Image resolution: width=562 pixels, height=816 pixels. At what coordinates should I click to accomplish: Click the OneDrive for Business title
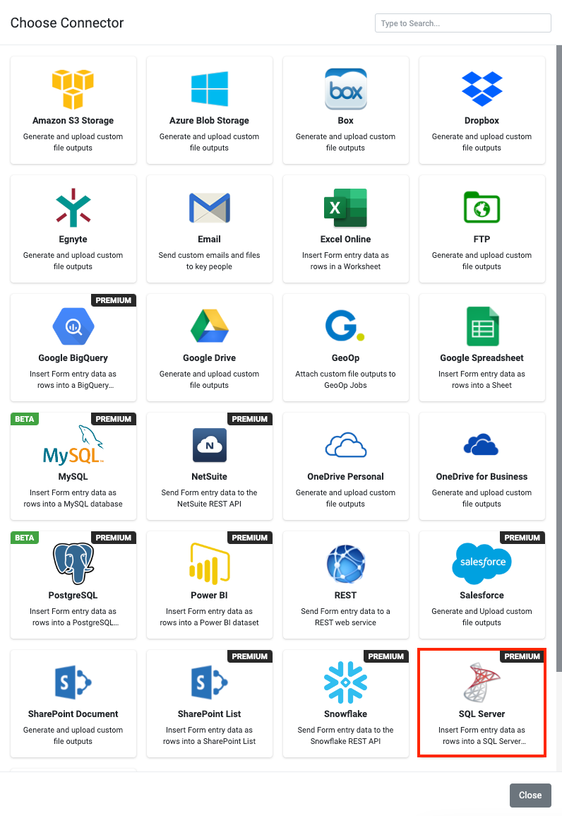pos(482,476)
